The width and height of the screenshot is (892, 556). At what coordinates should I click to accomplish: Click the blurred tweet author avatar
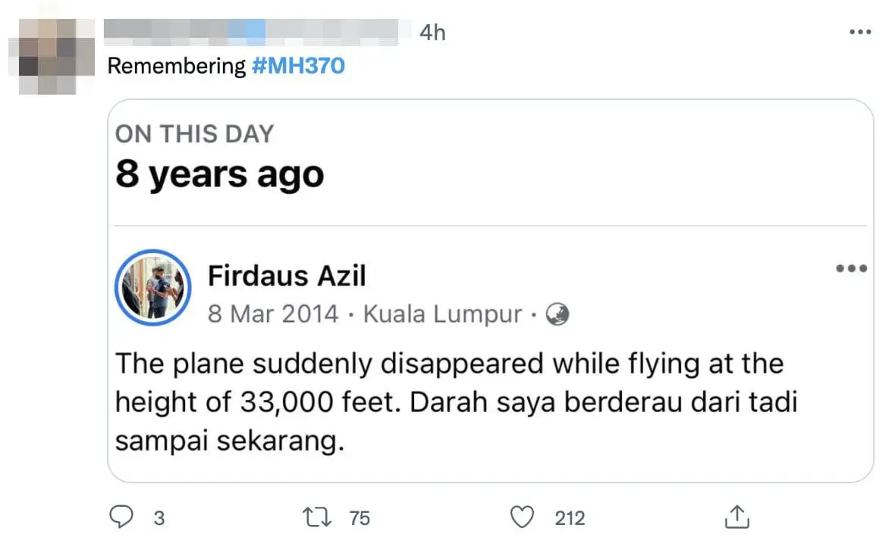[48, 57]
